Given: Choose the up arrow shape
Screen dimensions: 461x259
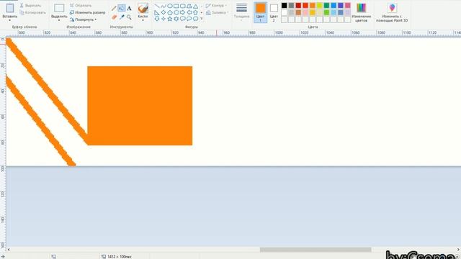Looking at the screenshot, I should [x=195, y=12].
